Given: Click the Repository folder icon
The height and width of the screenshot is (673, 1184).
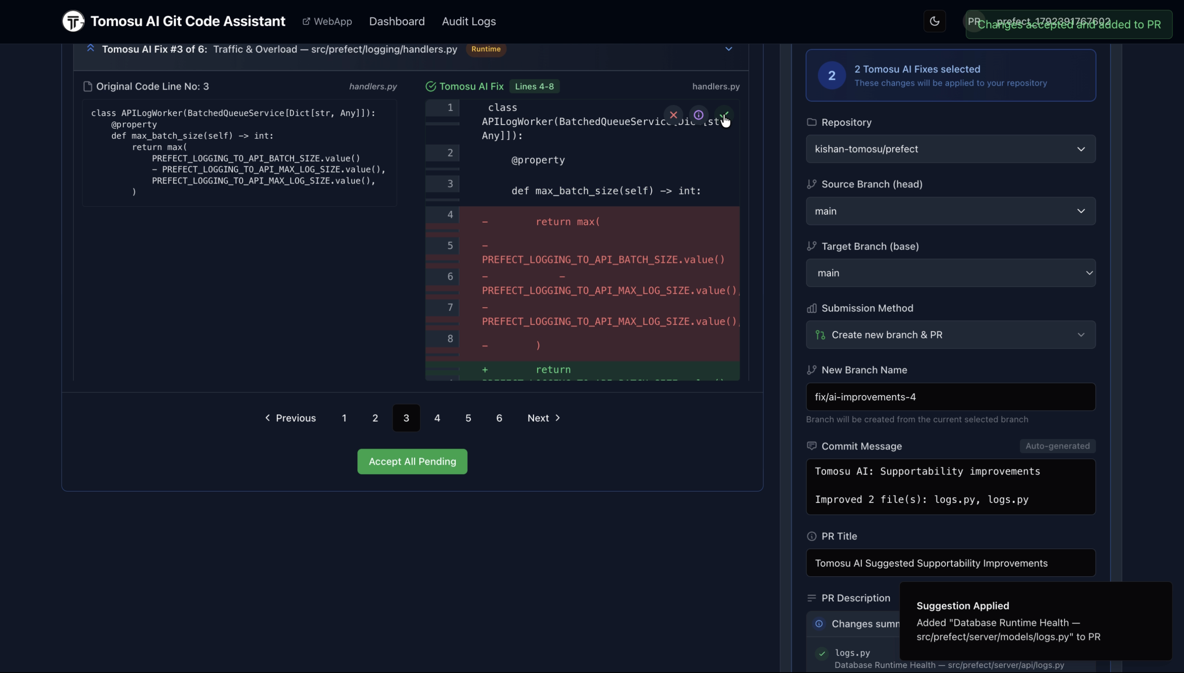Looking at the screenshot, I should click(812, 122).
